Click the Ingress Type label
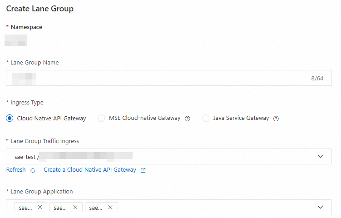 (x=27, y=103)
